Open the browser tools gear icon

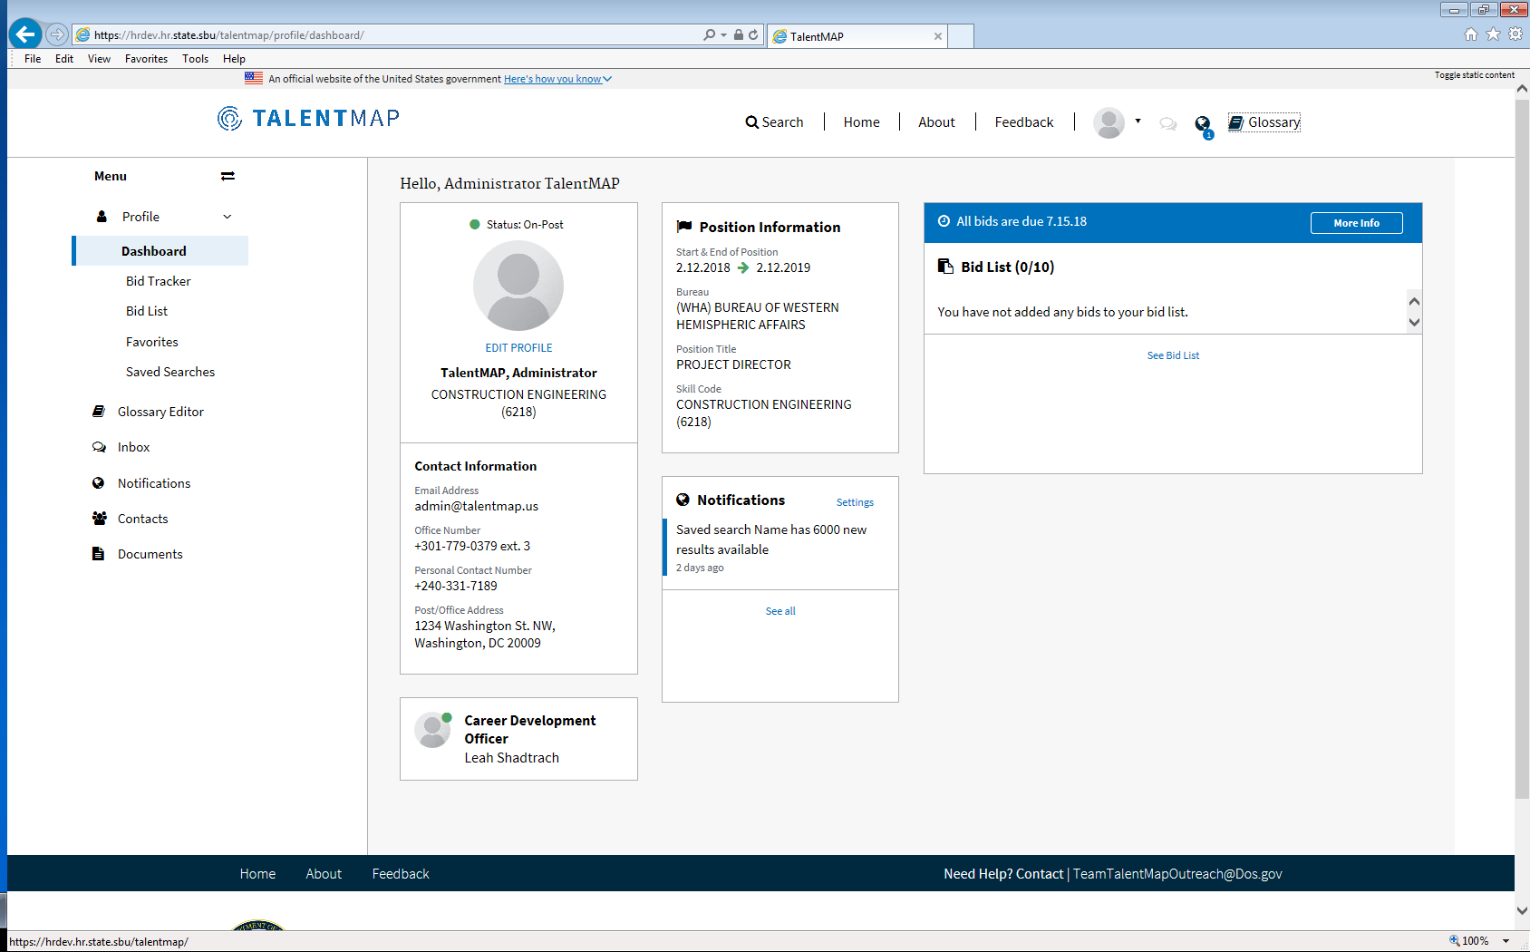tap(1515, 34)
